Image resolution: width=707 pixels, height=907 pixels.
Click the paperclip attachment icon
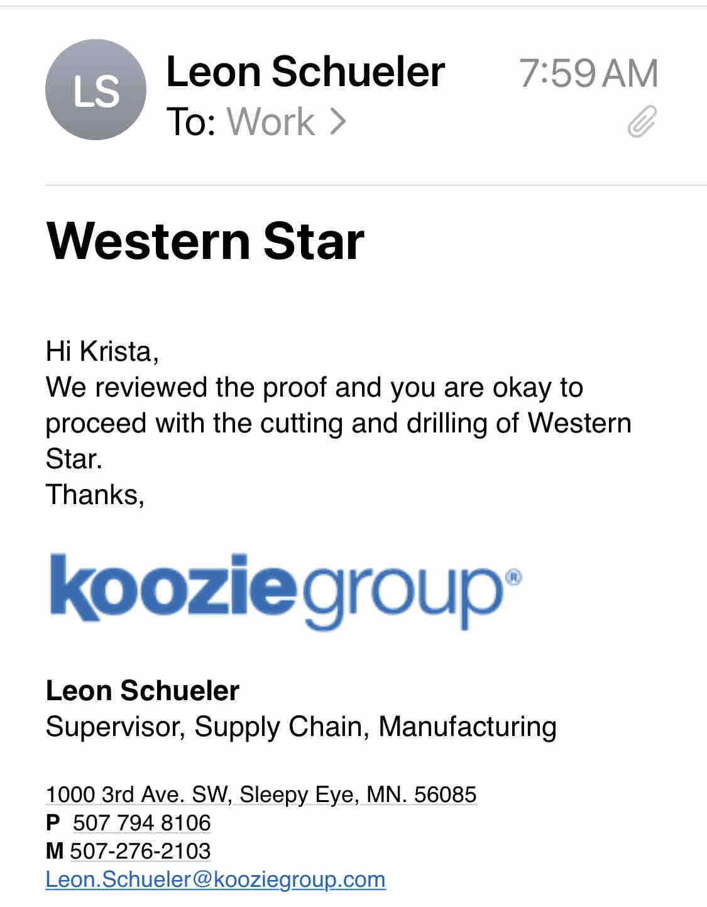(x=642, y=121)
